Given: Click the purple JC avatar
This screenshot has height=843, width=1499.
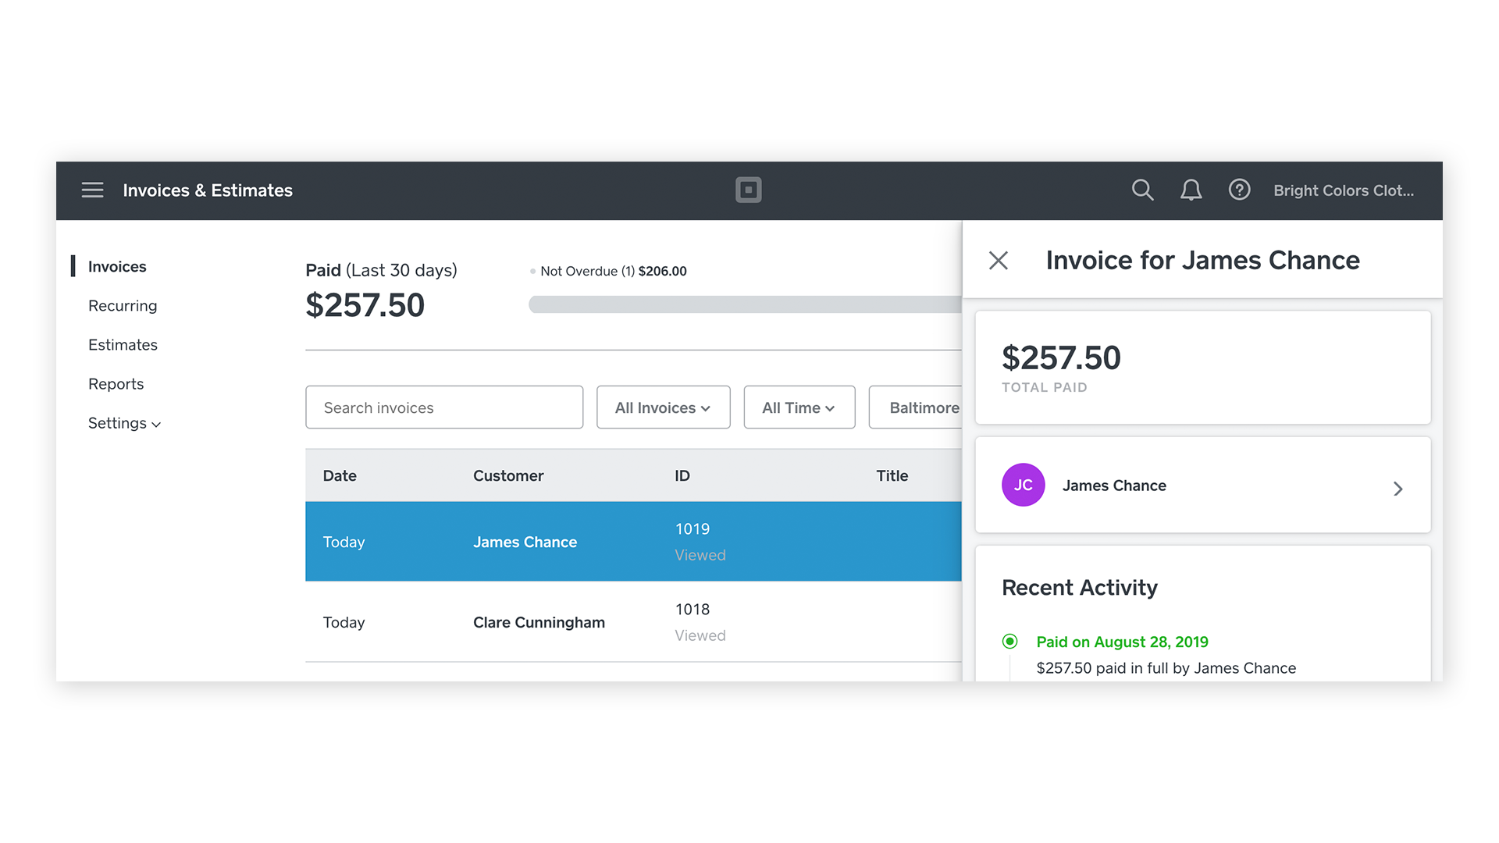Looking at the screenshot, I should pyautogui.click(x=1023, y=485).
